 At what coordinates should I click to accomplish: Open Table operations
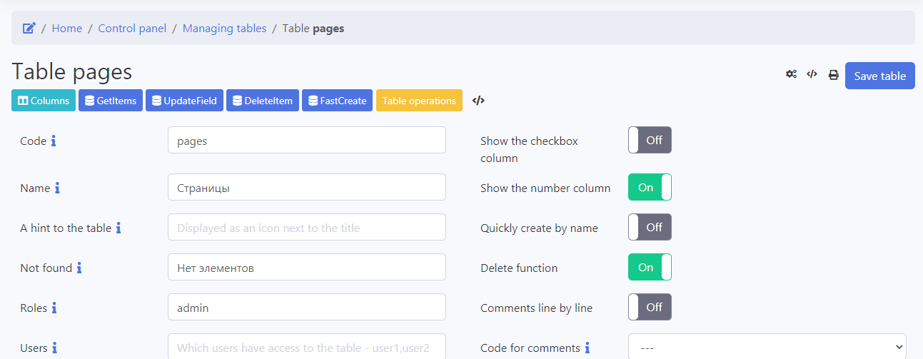(x=419, y=101)
